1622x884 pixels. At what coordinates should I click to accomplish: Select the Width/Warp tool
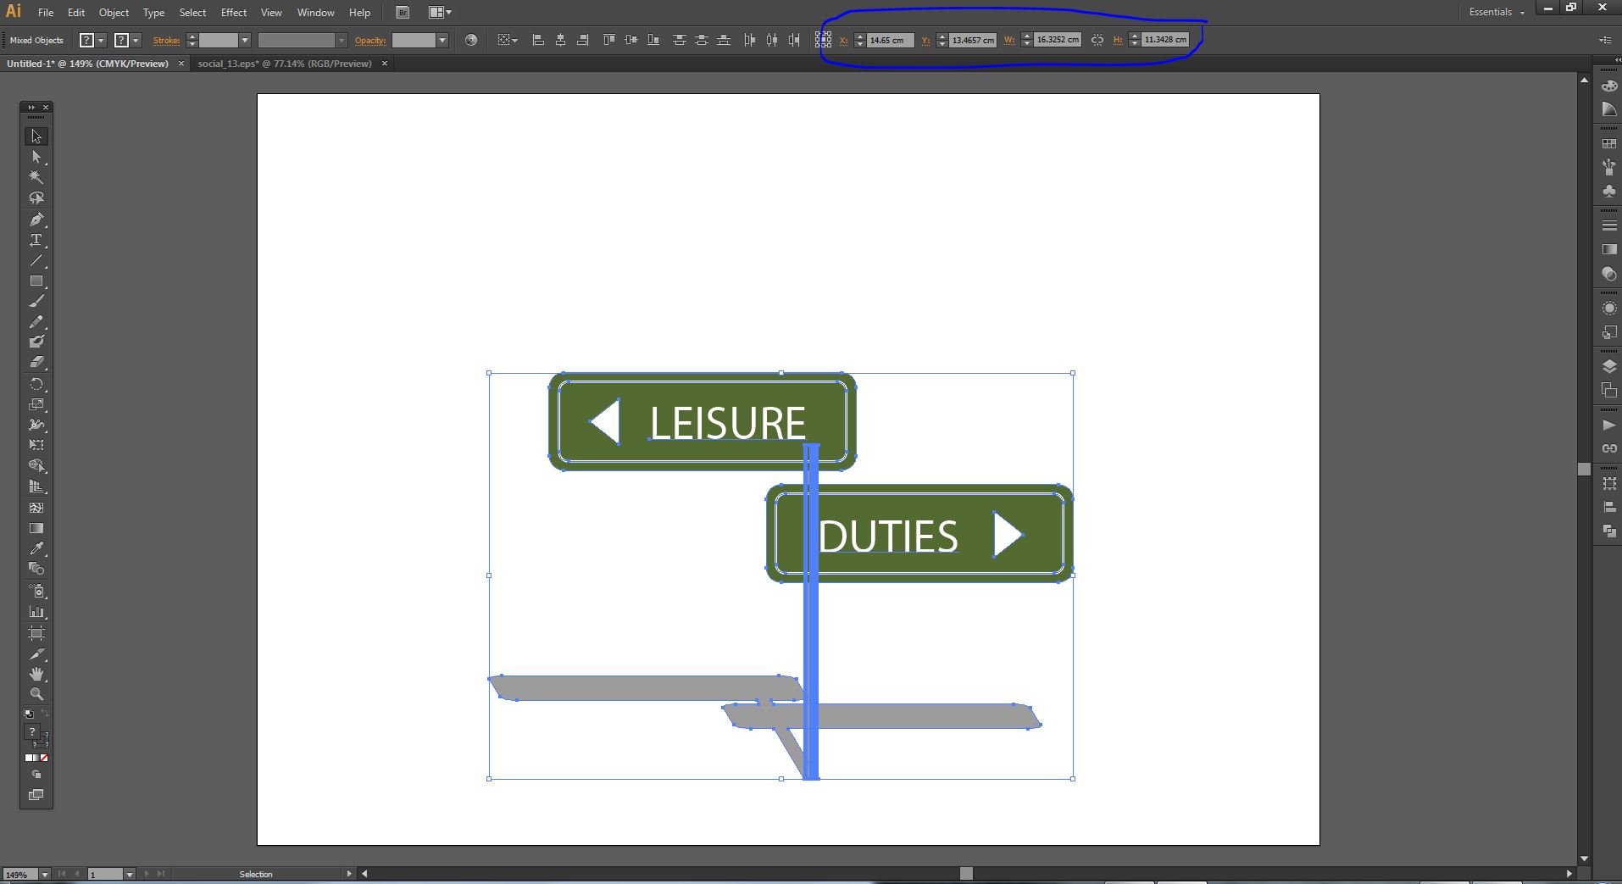pyautogui.click(x=36, y=425)
